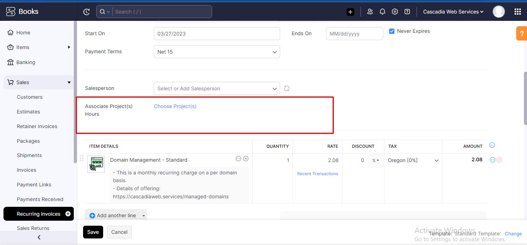Screen dimensions: 527x245
Task: Open the Payment Terms dropdown
Action: pyautogui.click(x=217, y=52)
